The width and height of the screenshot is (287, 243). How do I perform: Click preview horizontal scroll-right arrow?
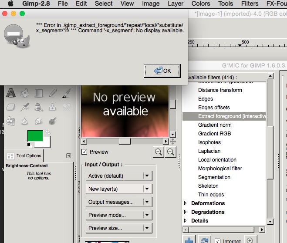(x=165, y=141)
